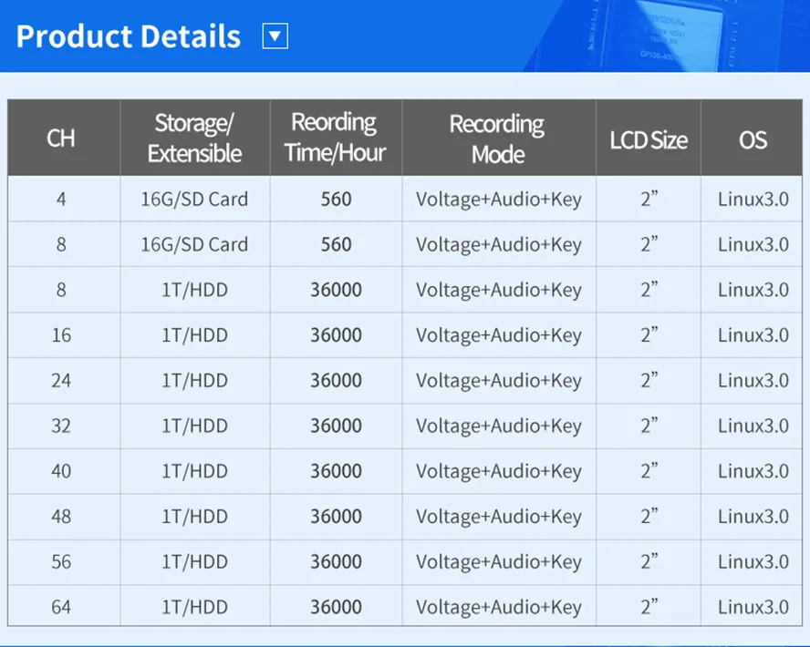Click 16G/SD Card in the 4-channel row
810x647 pixels.
(194, 199)
